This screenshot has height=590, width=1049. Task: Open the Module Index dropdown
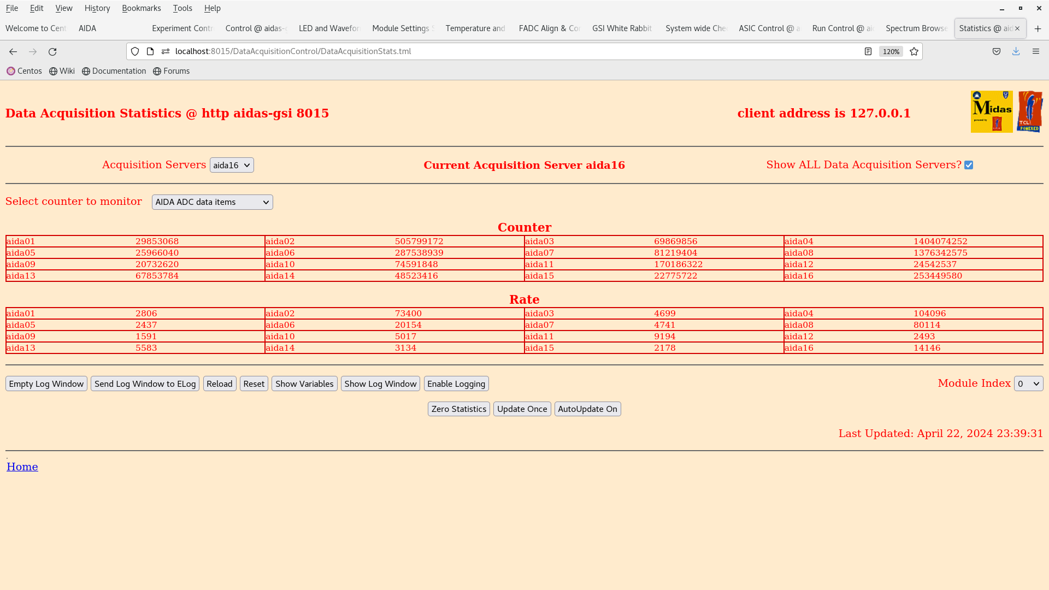[x=1028, y=384]
